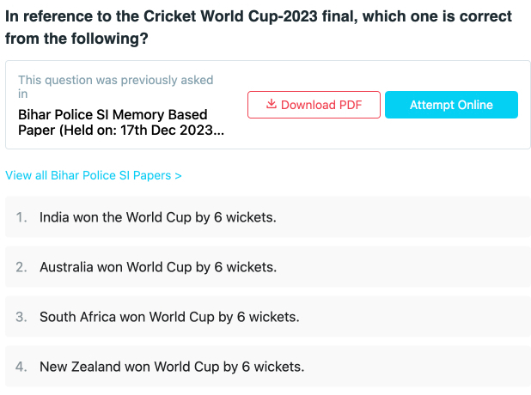Click the 'Held on: 17th Dec 2023' text
This screenshot has height=395, width=531.
pos(136,131)
